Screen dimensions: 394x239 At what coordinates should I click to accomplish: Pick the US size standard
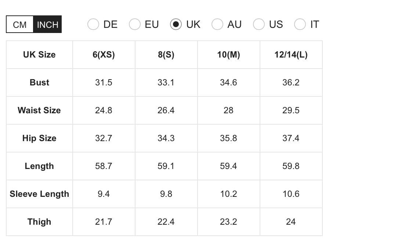pyautogui.click(x=259, y=25)
